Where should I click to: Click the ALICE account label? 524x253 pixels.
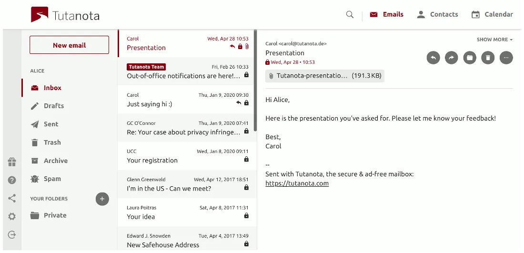pyautogui.click(x=37, y=71)
